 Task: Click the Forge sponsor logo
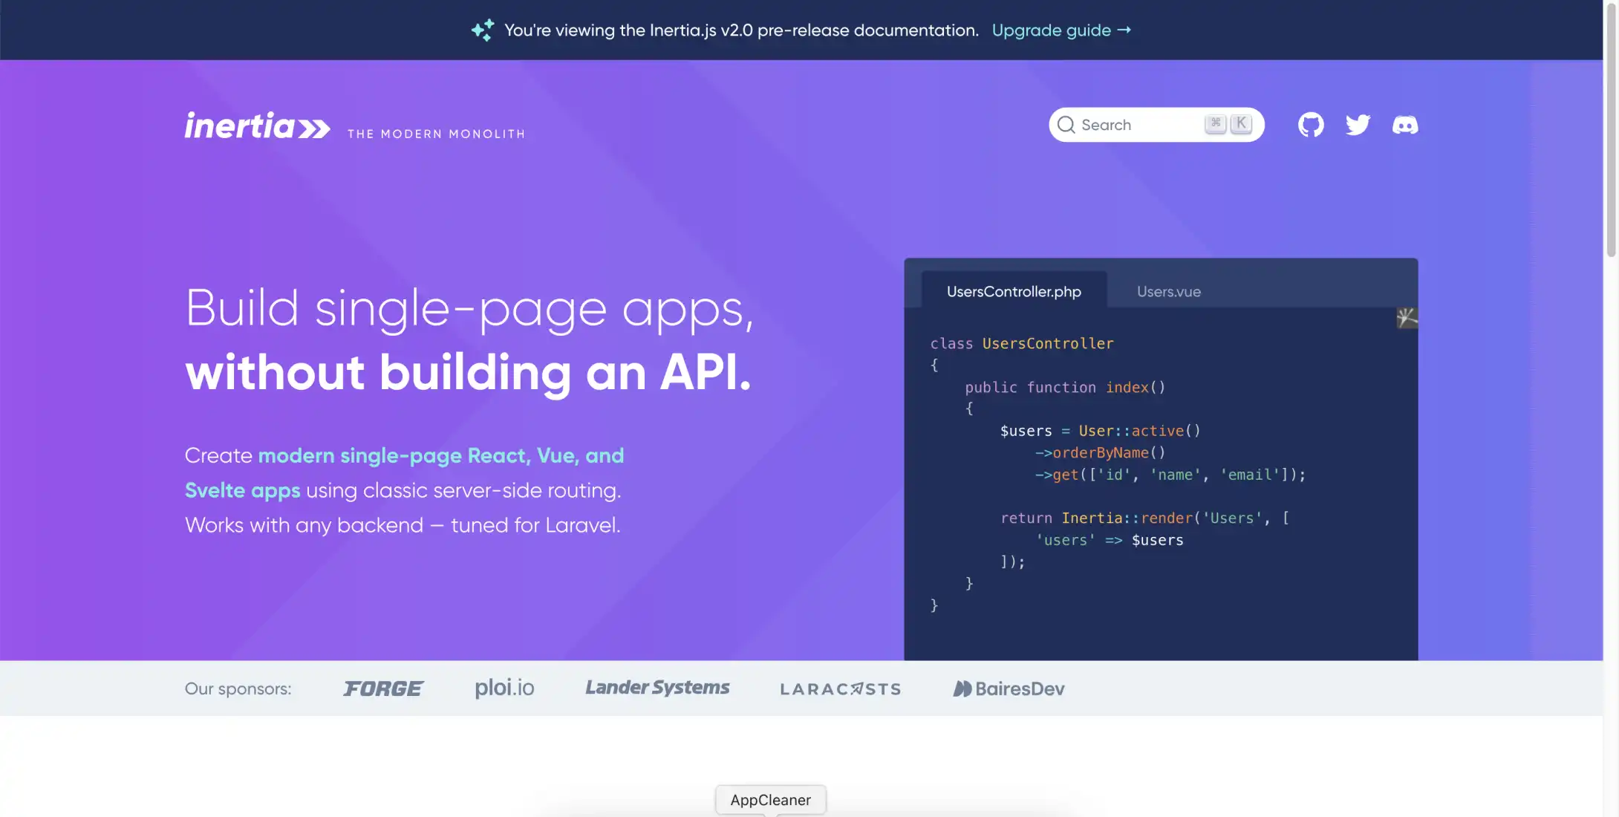tap(383, 689)
